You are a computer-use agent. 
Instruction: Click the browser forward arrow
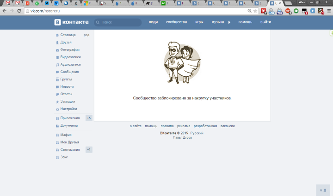(12, 11)
